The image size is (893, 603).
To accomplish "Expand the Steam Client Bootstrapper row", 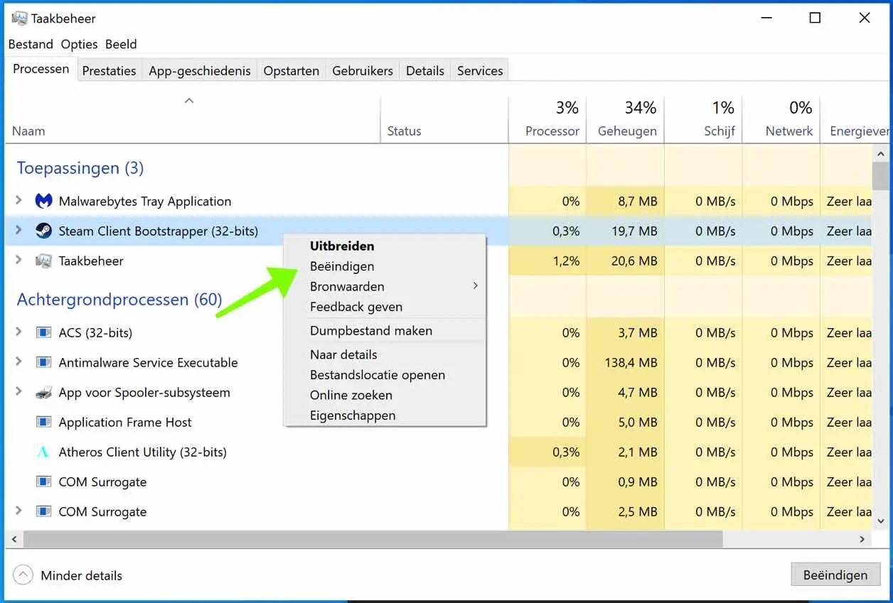I will pyautogui.click(x=19, y=231).
